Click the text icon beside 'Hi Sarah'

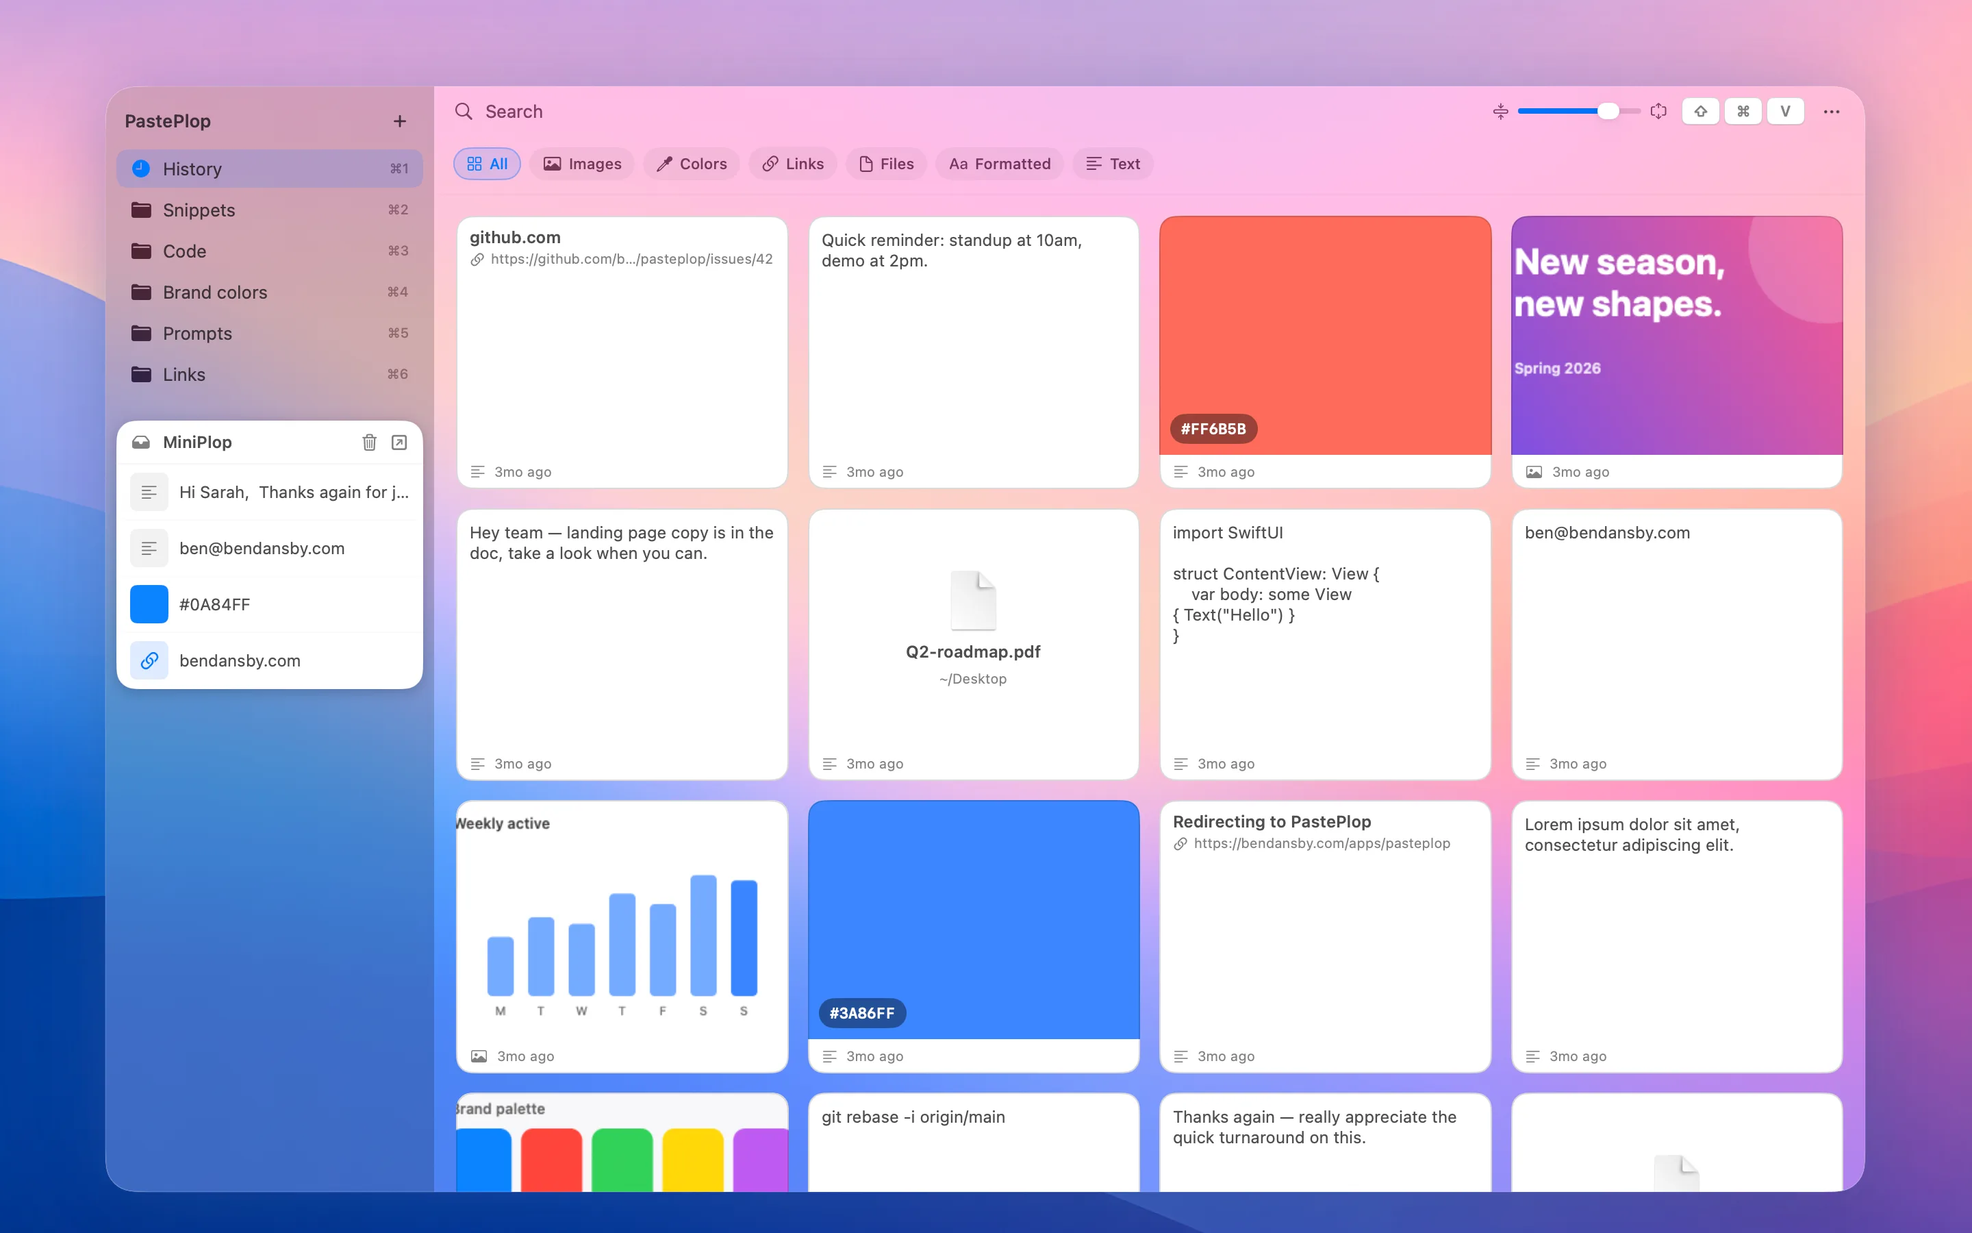pos(149,493)
